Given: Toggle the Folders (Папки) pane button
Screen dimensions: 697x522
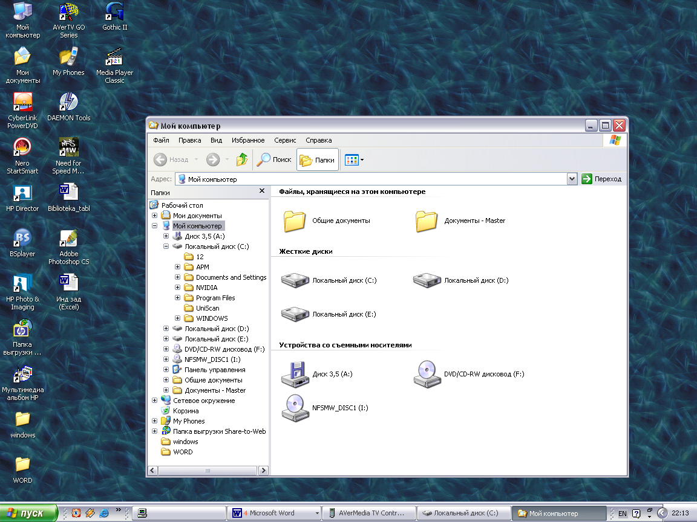Looking at the screenshot, I should 318,159.
